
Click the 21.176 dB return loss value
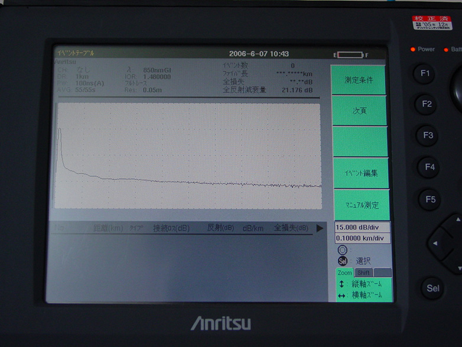pos(297,90)
